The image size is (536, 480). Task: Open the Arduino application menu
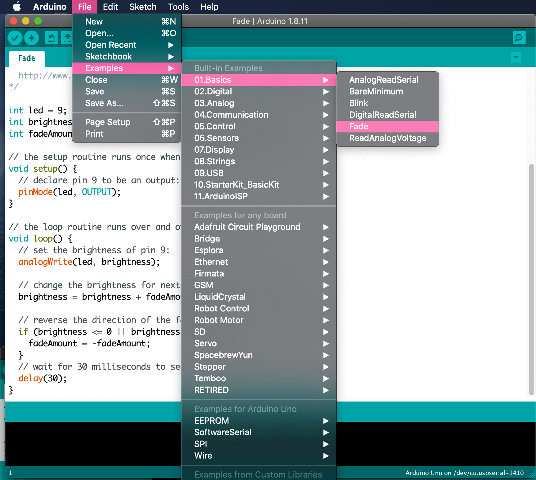click(50, 7)
